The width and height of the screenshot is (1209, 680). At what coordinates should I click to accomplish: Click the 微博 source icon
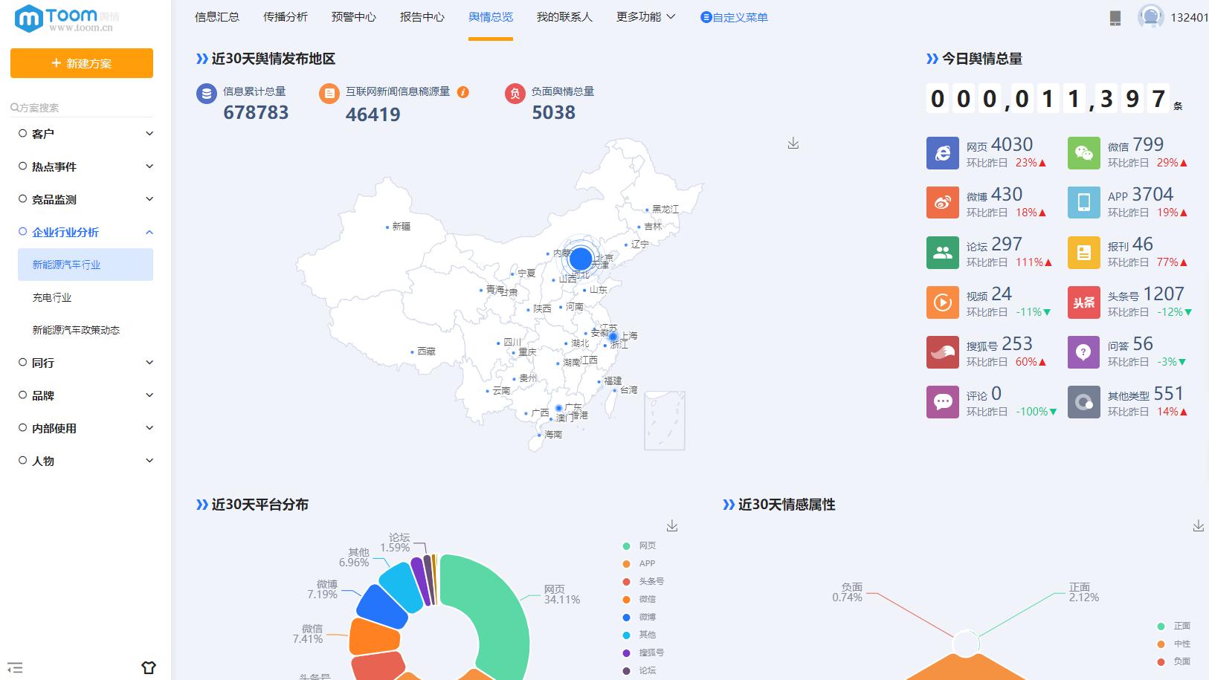(942, 202)
